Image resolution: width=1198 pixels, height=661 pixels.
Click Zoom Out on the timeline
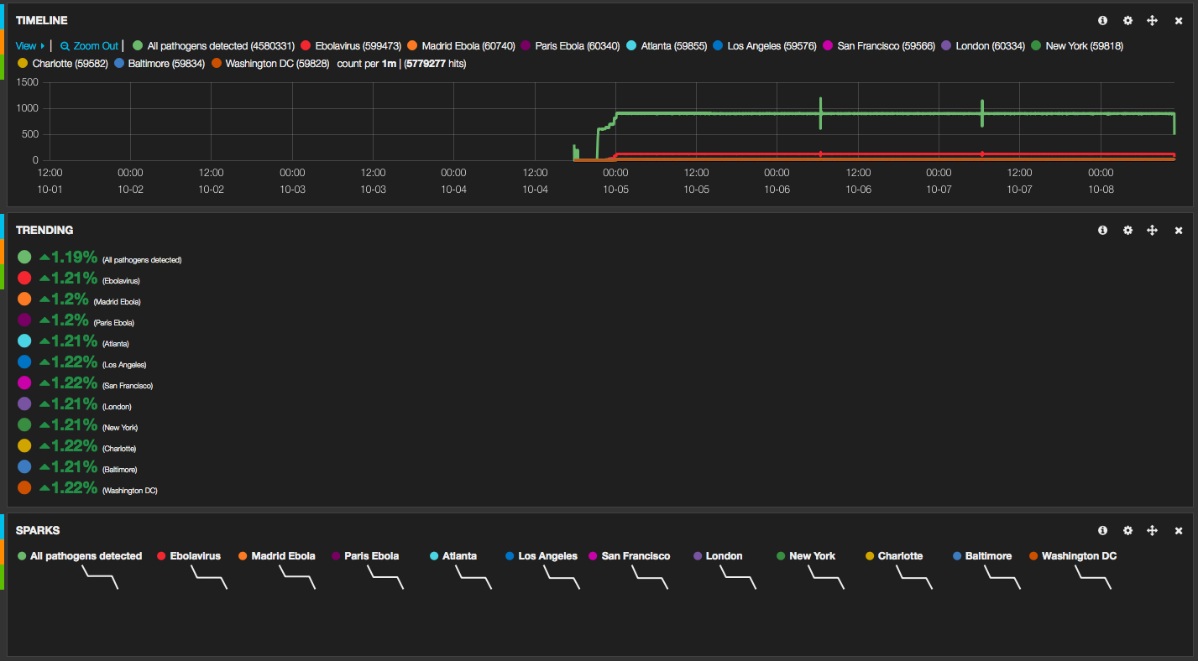coord(90,46)
